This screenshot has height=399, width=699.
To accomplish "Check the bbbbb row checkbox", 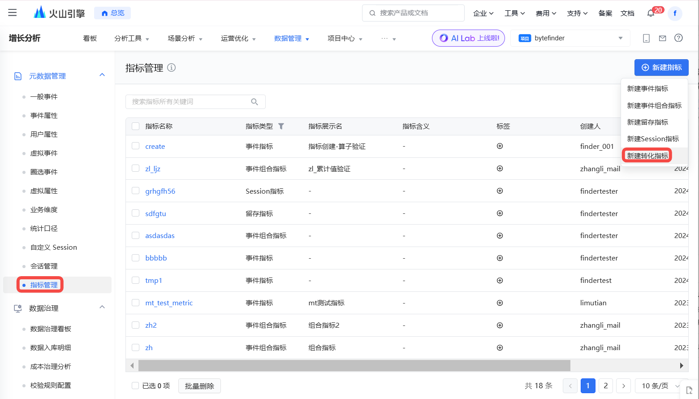I will [136, 258].
